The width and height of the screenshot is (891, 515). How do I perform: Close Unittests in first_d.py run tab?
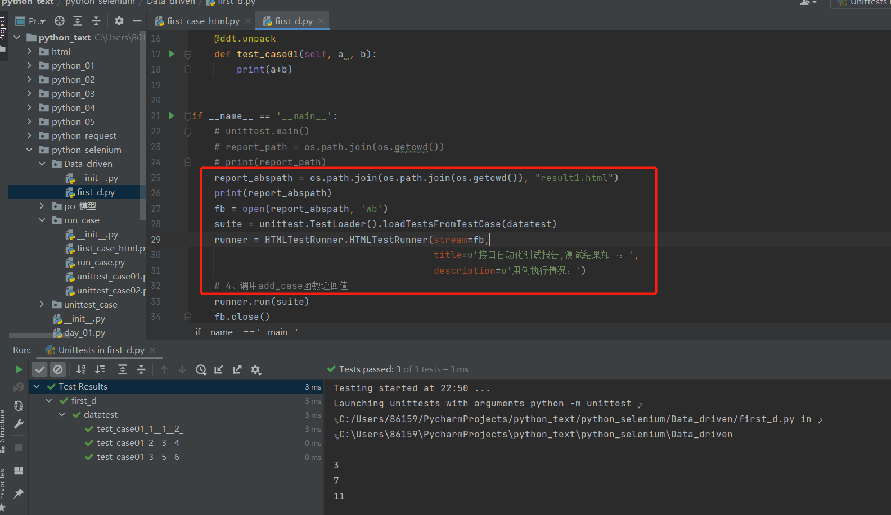[152, 350]
